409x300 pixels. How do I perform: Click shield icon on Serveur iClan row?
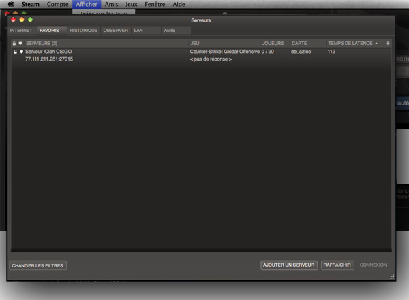pyautogui.click(x=21, y=52)
